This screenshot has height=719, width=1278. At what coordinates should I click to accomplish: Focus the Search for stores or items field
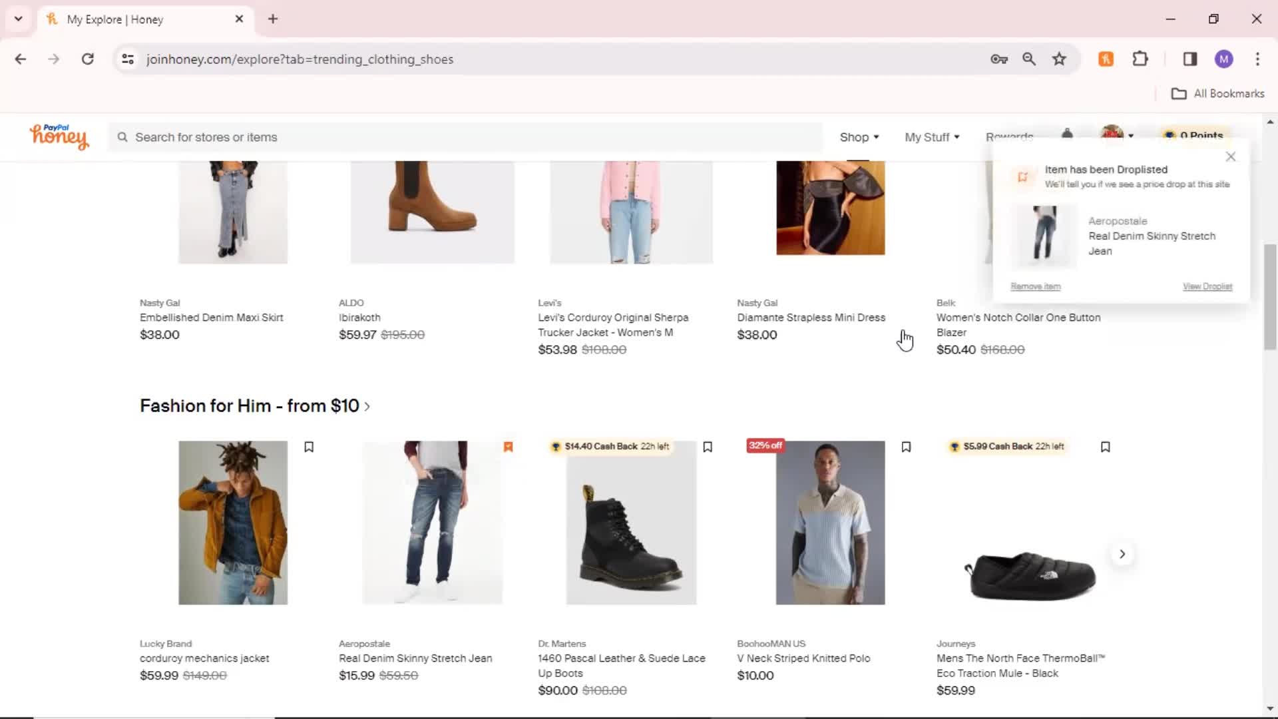466,137
